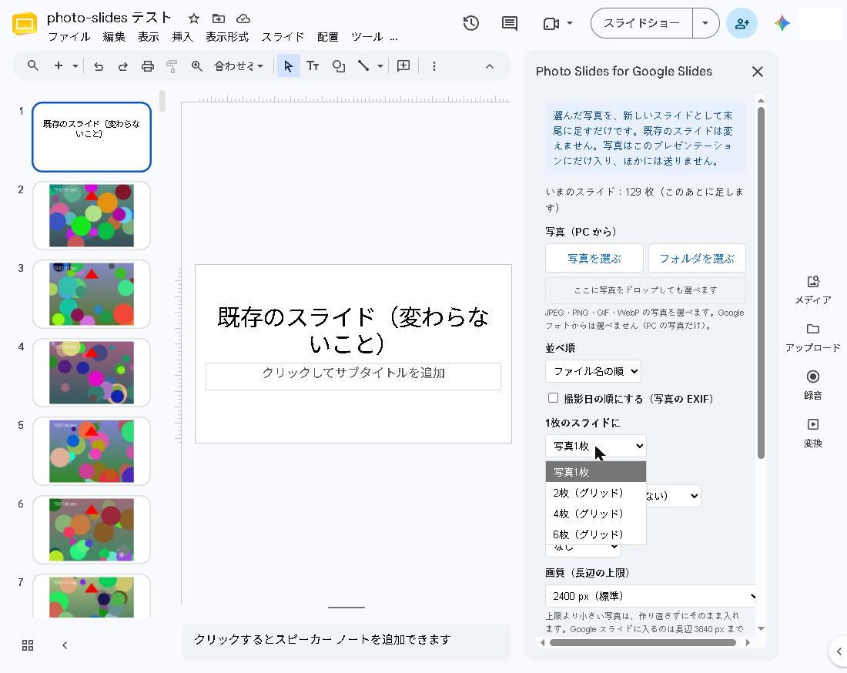
Task: Select the text box tool
Action: point(313,66)
